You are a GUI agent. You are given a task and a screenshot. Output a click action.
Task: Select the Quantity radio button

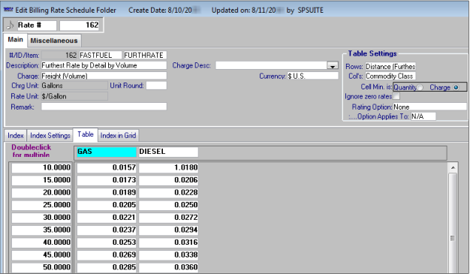pos(420,87)
